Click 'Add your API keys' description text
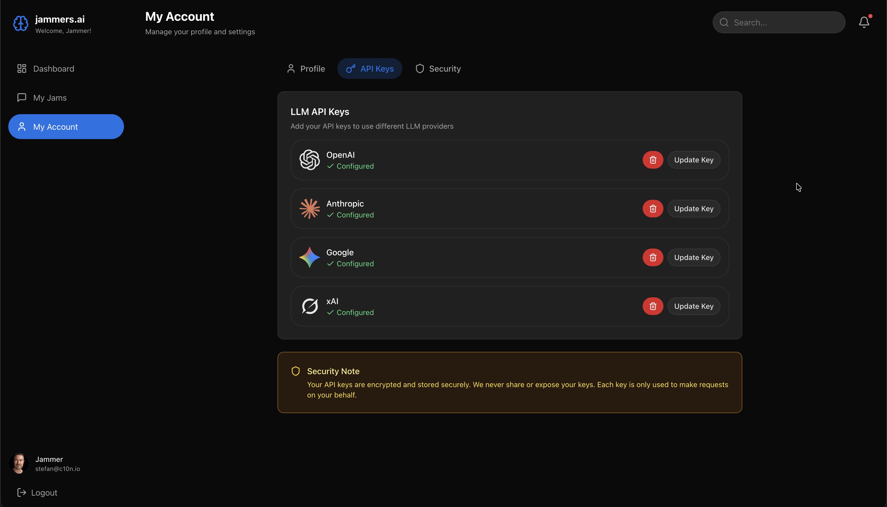 click(372, 126)
